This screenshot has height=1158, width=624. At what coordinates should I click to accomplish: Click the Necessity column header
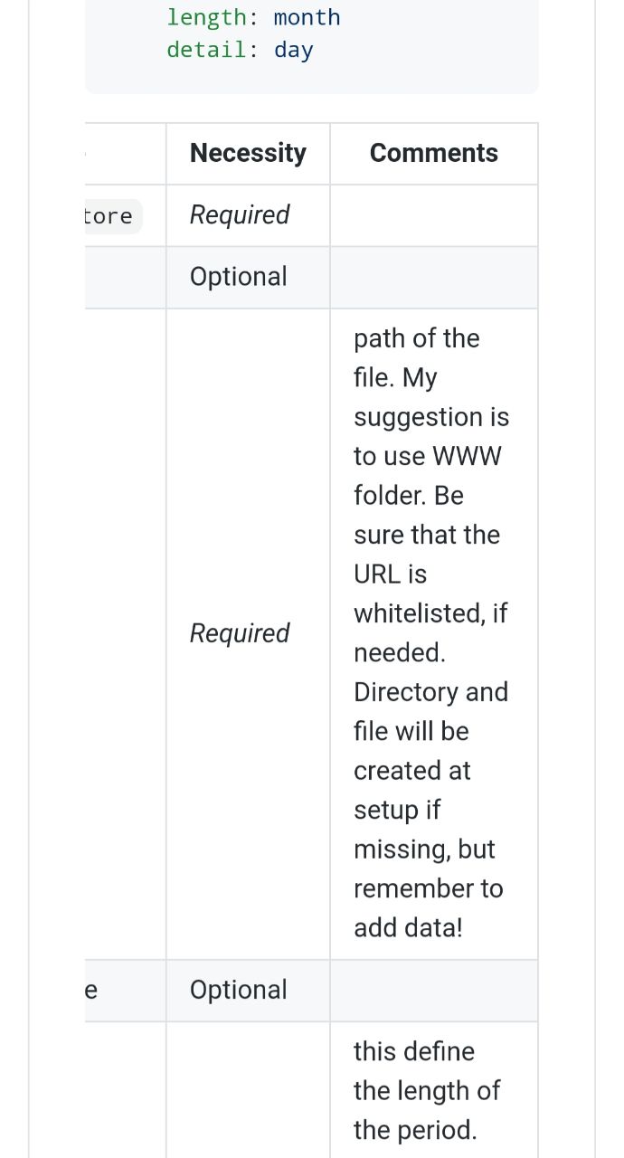[x=248, y=153]
